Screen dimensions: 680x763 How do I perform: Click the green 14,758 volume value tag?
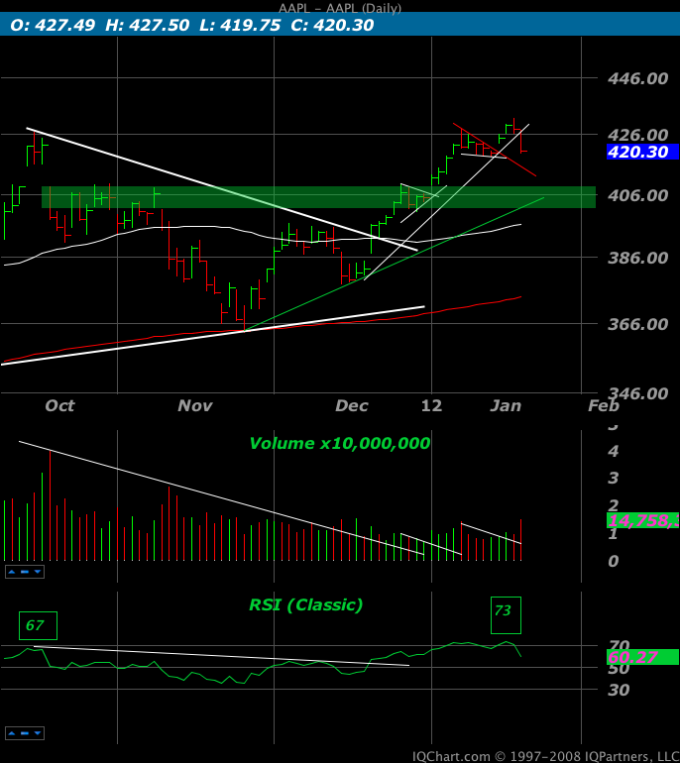[x=643, y=520]
